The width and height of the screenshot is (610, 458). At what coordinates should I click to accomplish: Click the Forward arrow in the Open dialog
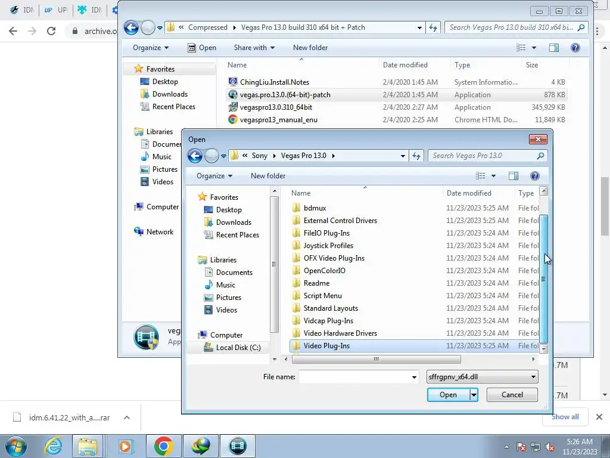coord(211,156)
